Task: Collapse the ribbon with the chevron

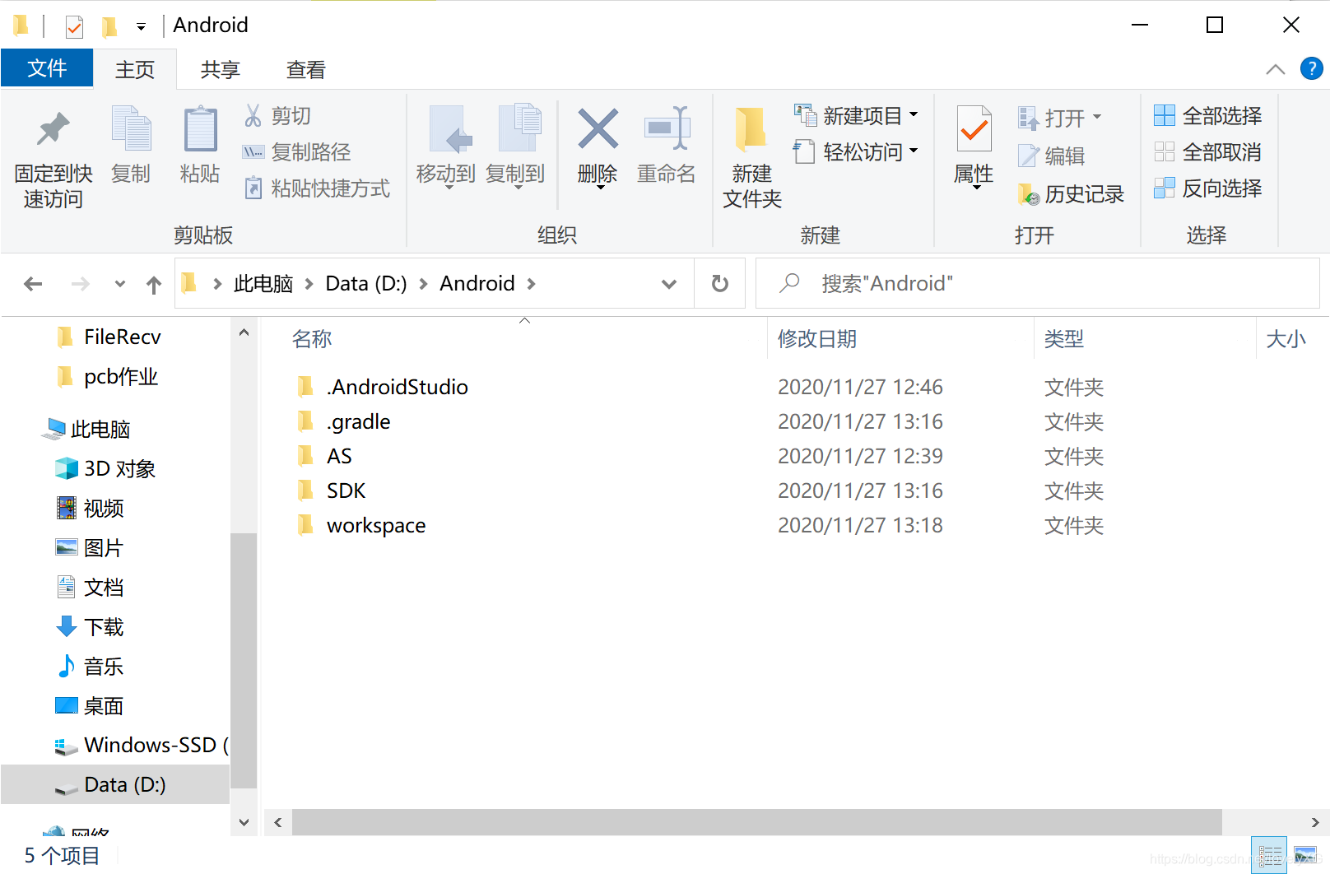Action: point(1275,69)
